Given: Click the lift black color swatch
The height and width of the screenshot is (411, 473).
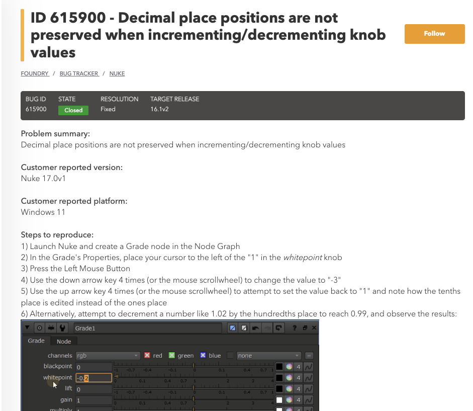Looking at the screenshot, I should click(279, 389).
